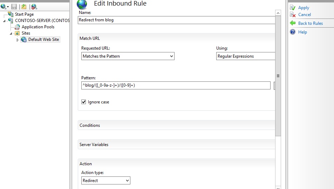The width and height of the screenshot is (334, 189).
Task: Select Start Page in the connections tree
Action: tap(24, 14)
